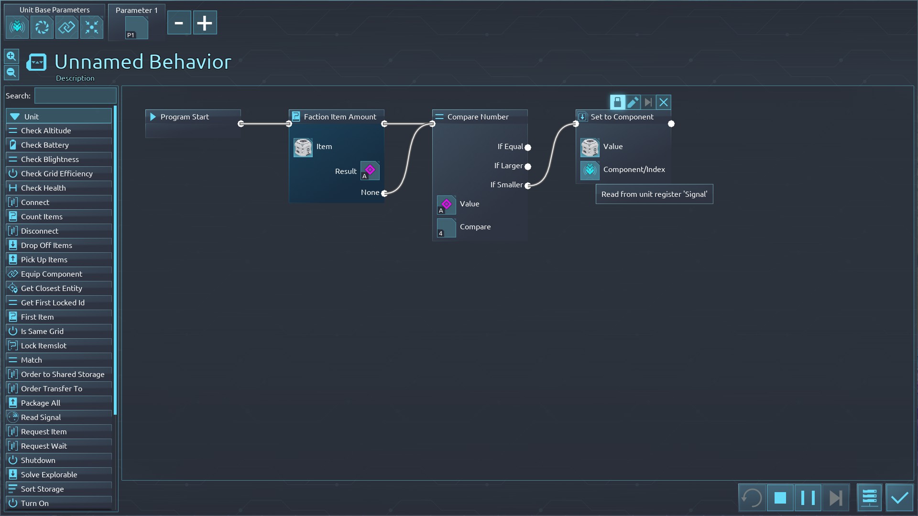
Task: Click the behavior icon beside Unnamed Behavior
Action: click(x=36, y=62)
